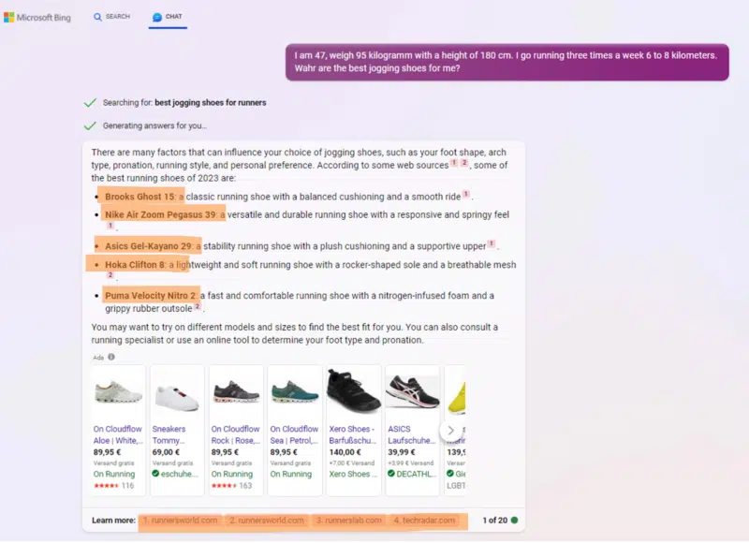Click the 'Generating answers for you' status

tap(154, 125)
